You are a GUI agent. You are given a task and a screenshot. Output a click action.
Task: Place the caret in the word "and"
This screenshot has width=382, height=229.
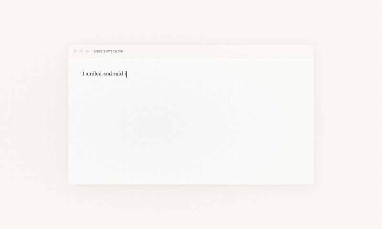(x=107, y=74)
